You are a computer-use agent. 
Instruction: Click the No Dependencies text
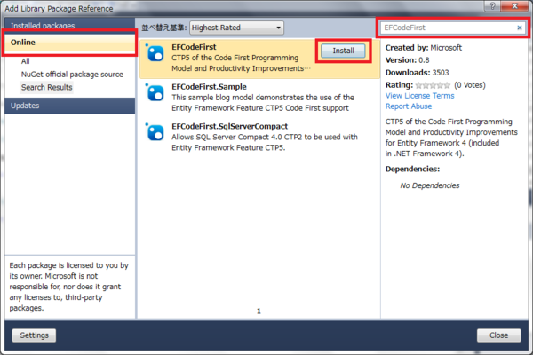(430, 185)
